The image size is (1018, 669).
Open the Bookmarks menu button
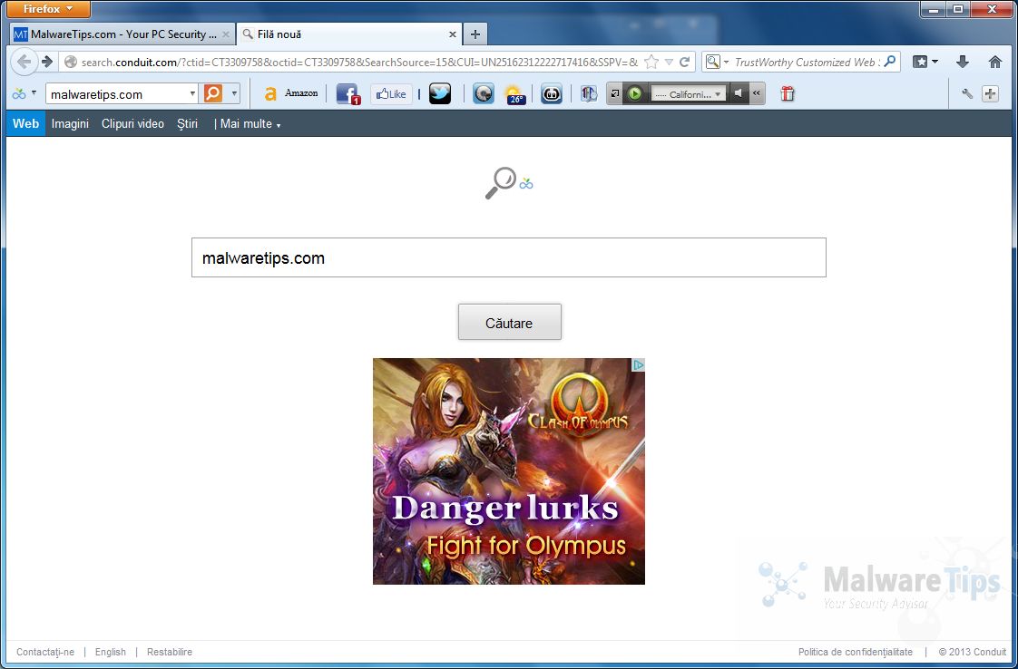[x=925, y=63]
